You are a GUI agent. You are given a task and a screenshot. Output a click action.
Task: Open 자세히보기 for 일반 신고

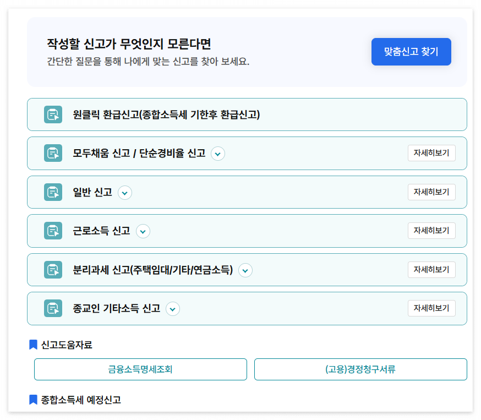click(431, 192)
